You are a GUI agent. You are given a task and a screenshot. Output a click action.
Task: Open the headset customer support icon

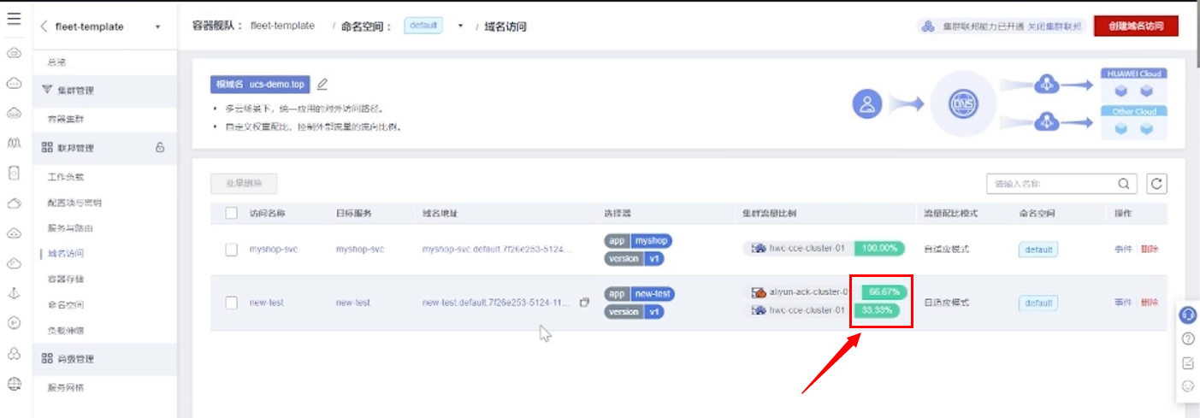tap(1187, 315)
